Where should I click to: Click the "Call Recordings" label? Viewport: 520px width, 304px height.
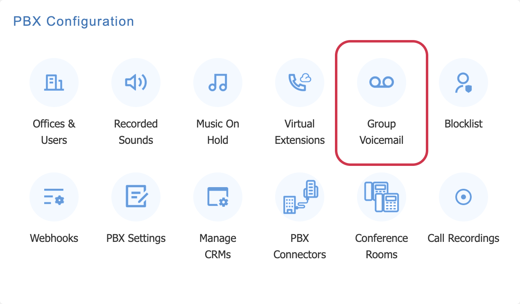point(463,238)
